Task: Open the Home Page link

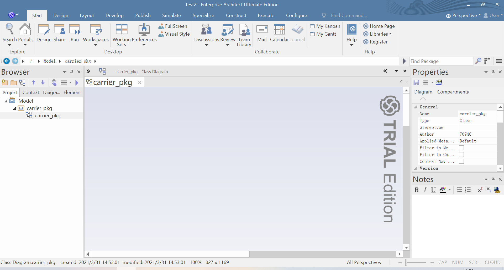Action: click(x=379, y=26)
